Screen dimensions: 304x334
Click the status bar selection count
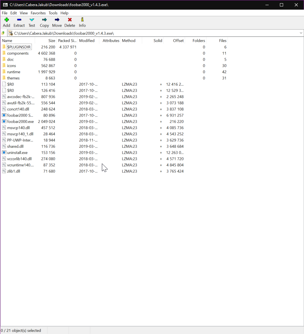(x=21, y=330)
